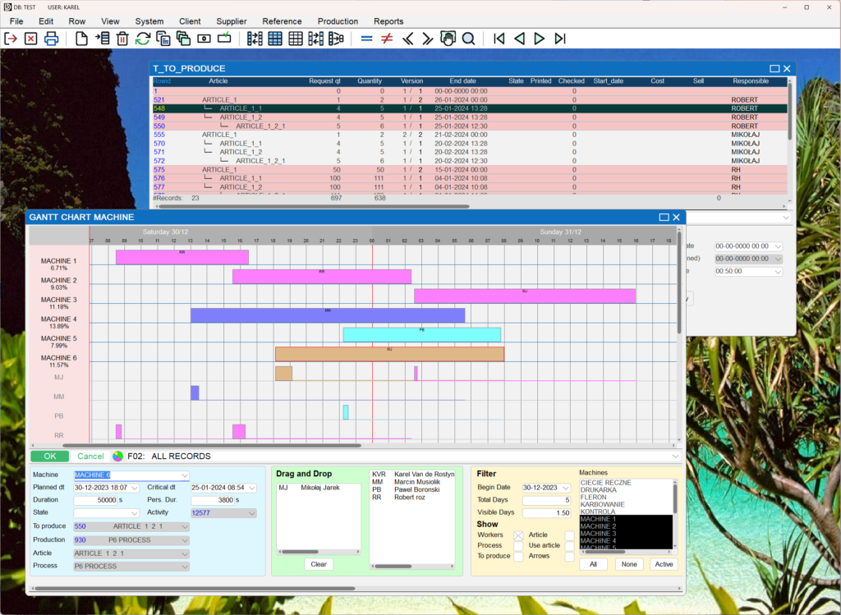This screenshot has width=841, height=615.
Task: Click the Refresh records toolbar icon
Action: 142,39
